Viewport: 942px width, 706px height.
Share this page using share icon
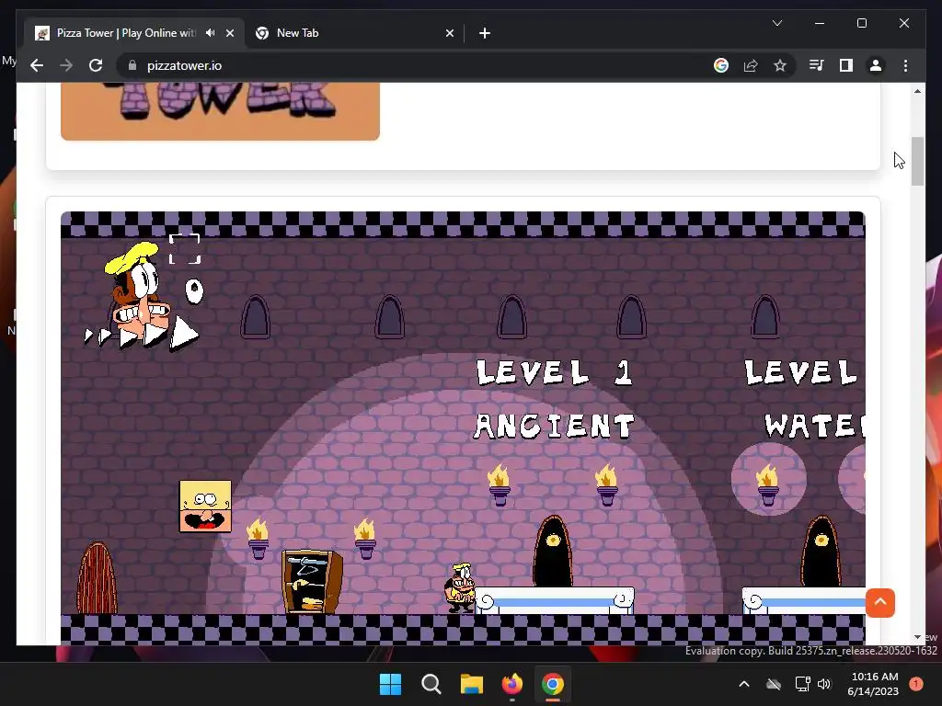click(751, 65)
